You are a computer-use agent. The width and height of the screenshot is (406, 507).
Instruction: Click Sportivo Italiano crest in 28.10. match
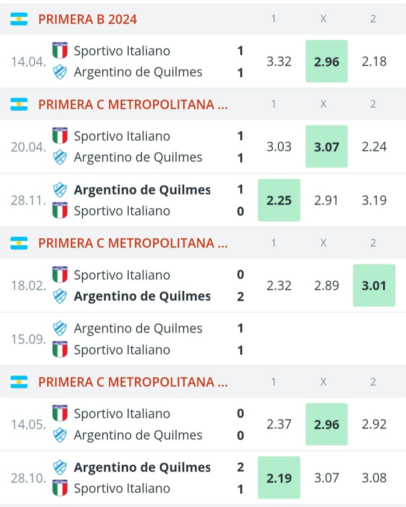(x=60, y=488)
